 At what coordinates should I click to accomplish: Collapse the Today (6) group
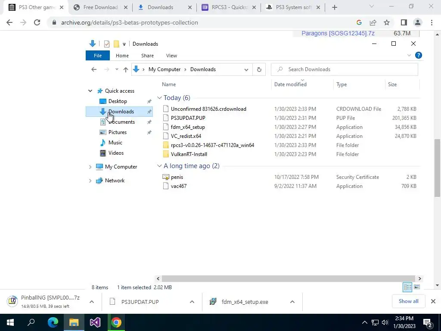pyautogui.click(x=159, y=98)
